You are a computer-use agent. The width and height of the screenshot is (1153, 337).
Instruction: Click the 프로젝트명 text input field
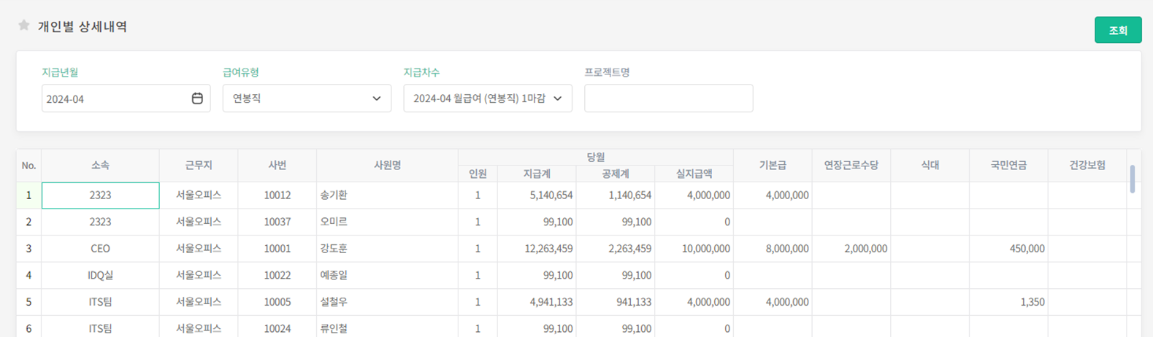pyautogui.click(x=668, y=98)
